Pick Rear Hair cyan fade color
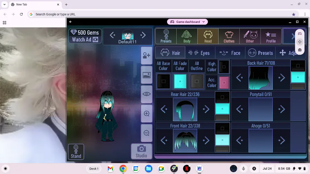The image size is (310, 174). 222,109
